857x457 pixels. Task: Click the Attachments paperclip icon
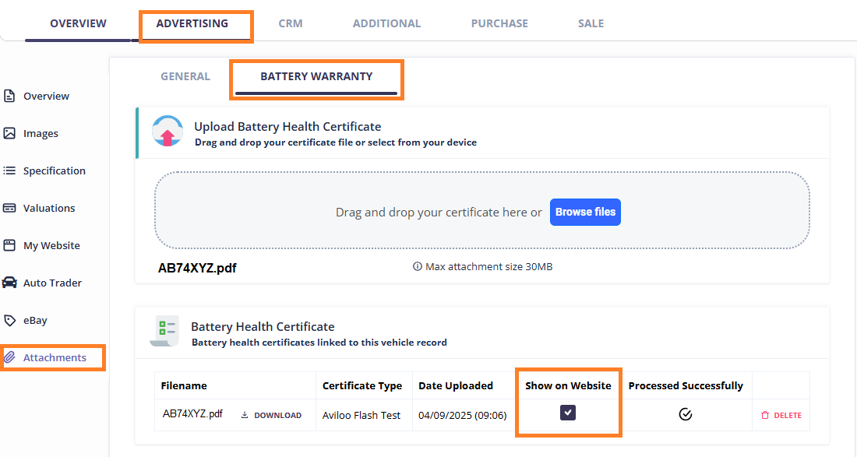click(x=9, y=358)
